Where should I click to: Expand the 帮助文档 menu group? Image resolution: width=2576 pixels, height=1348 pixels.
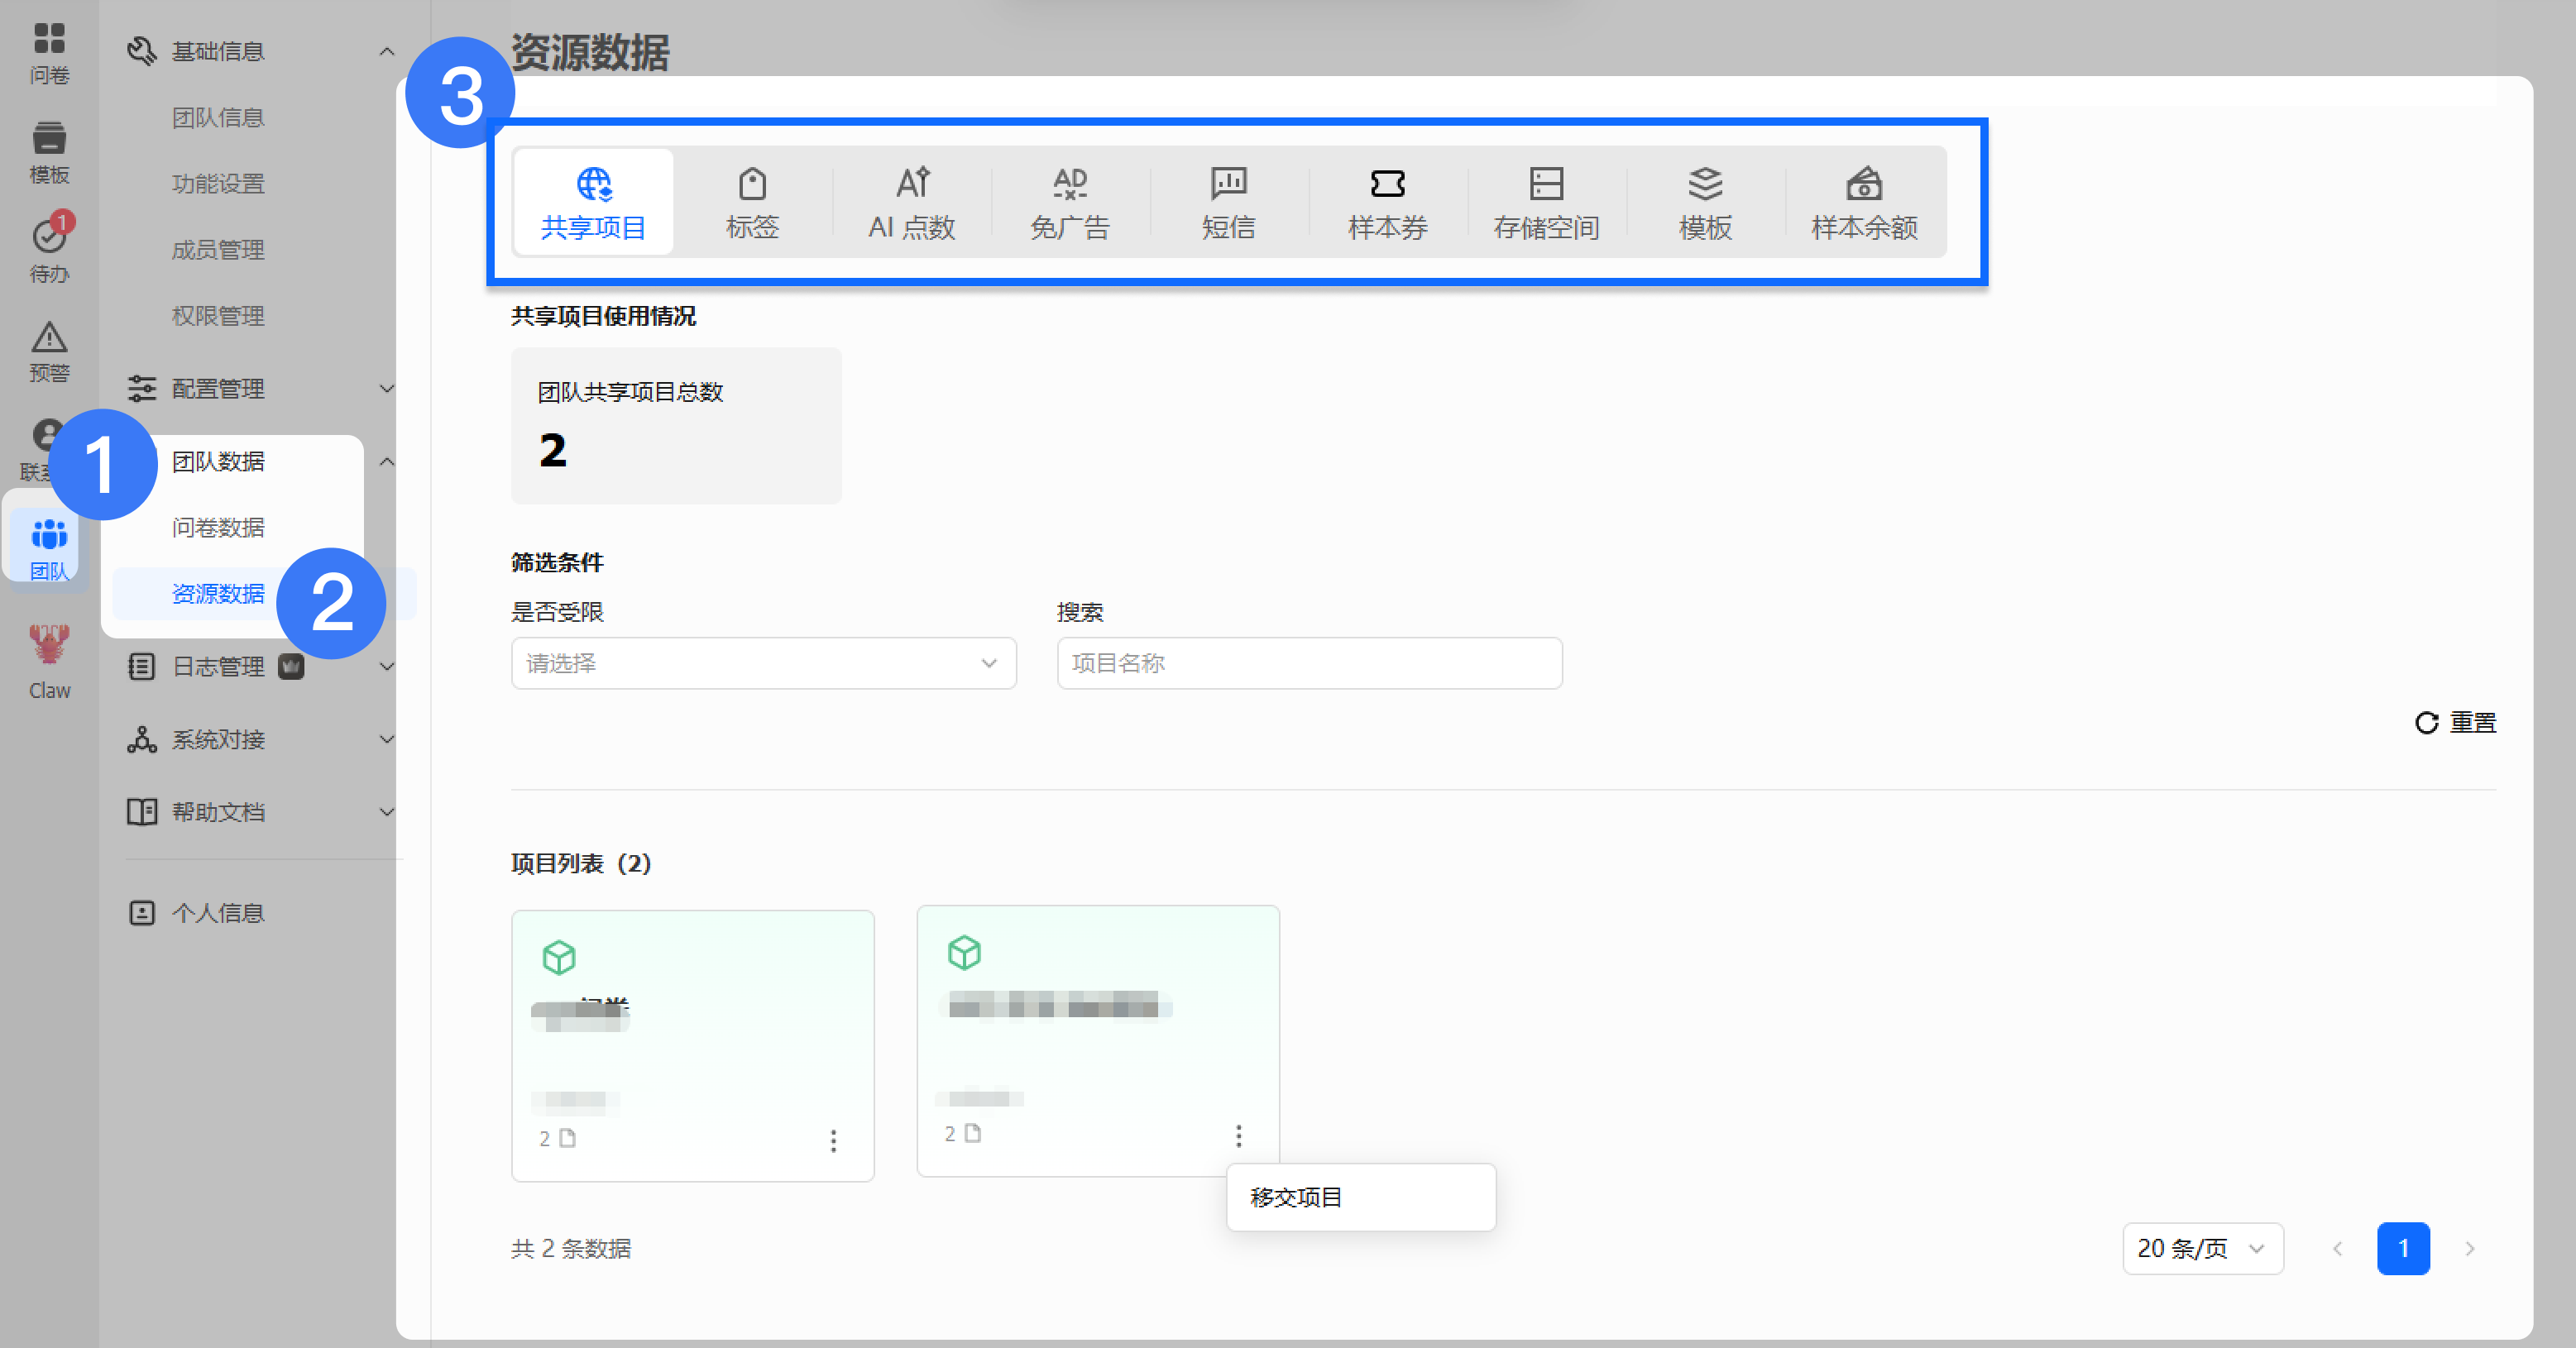(x=387, y=811)
